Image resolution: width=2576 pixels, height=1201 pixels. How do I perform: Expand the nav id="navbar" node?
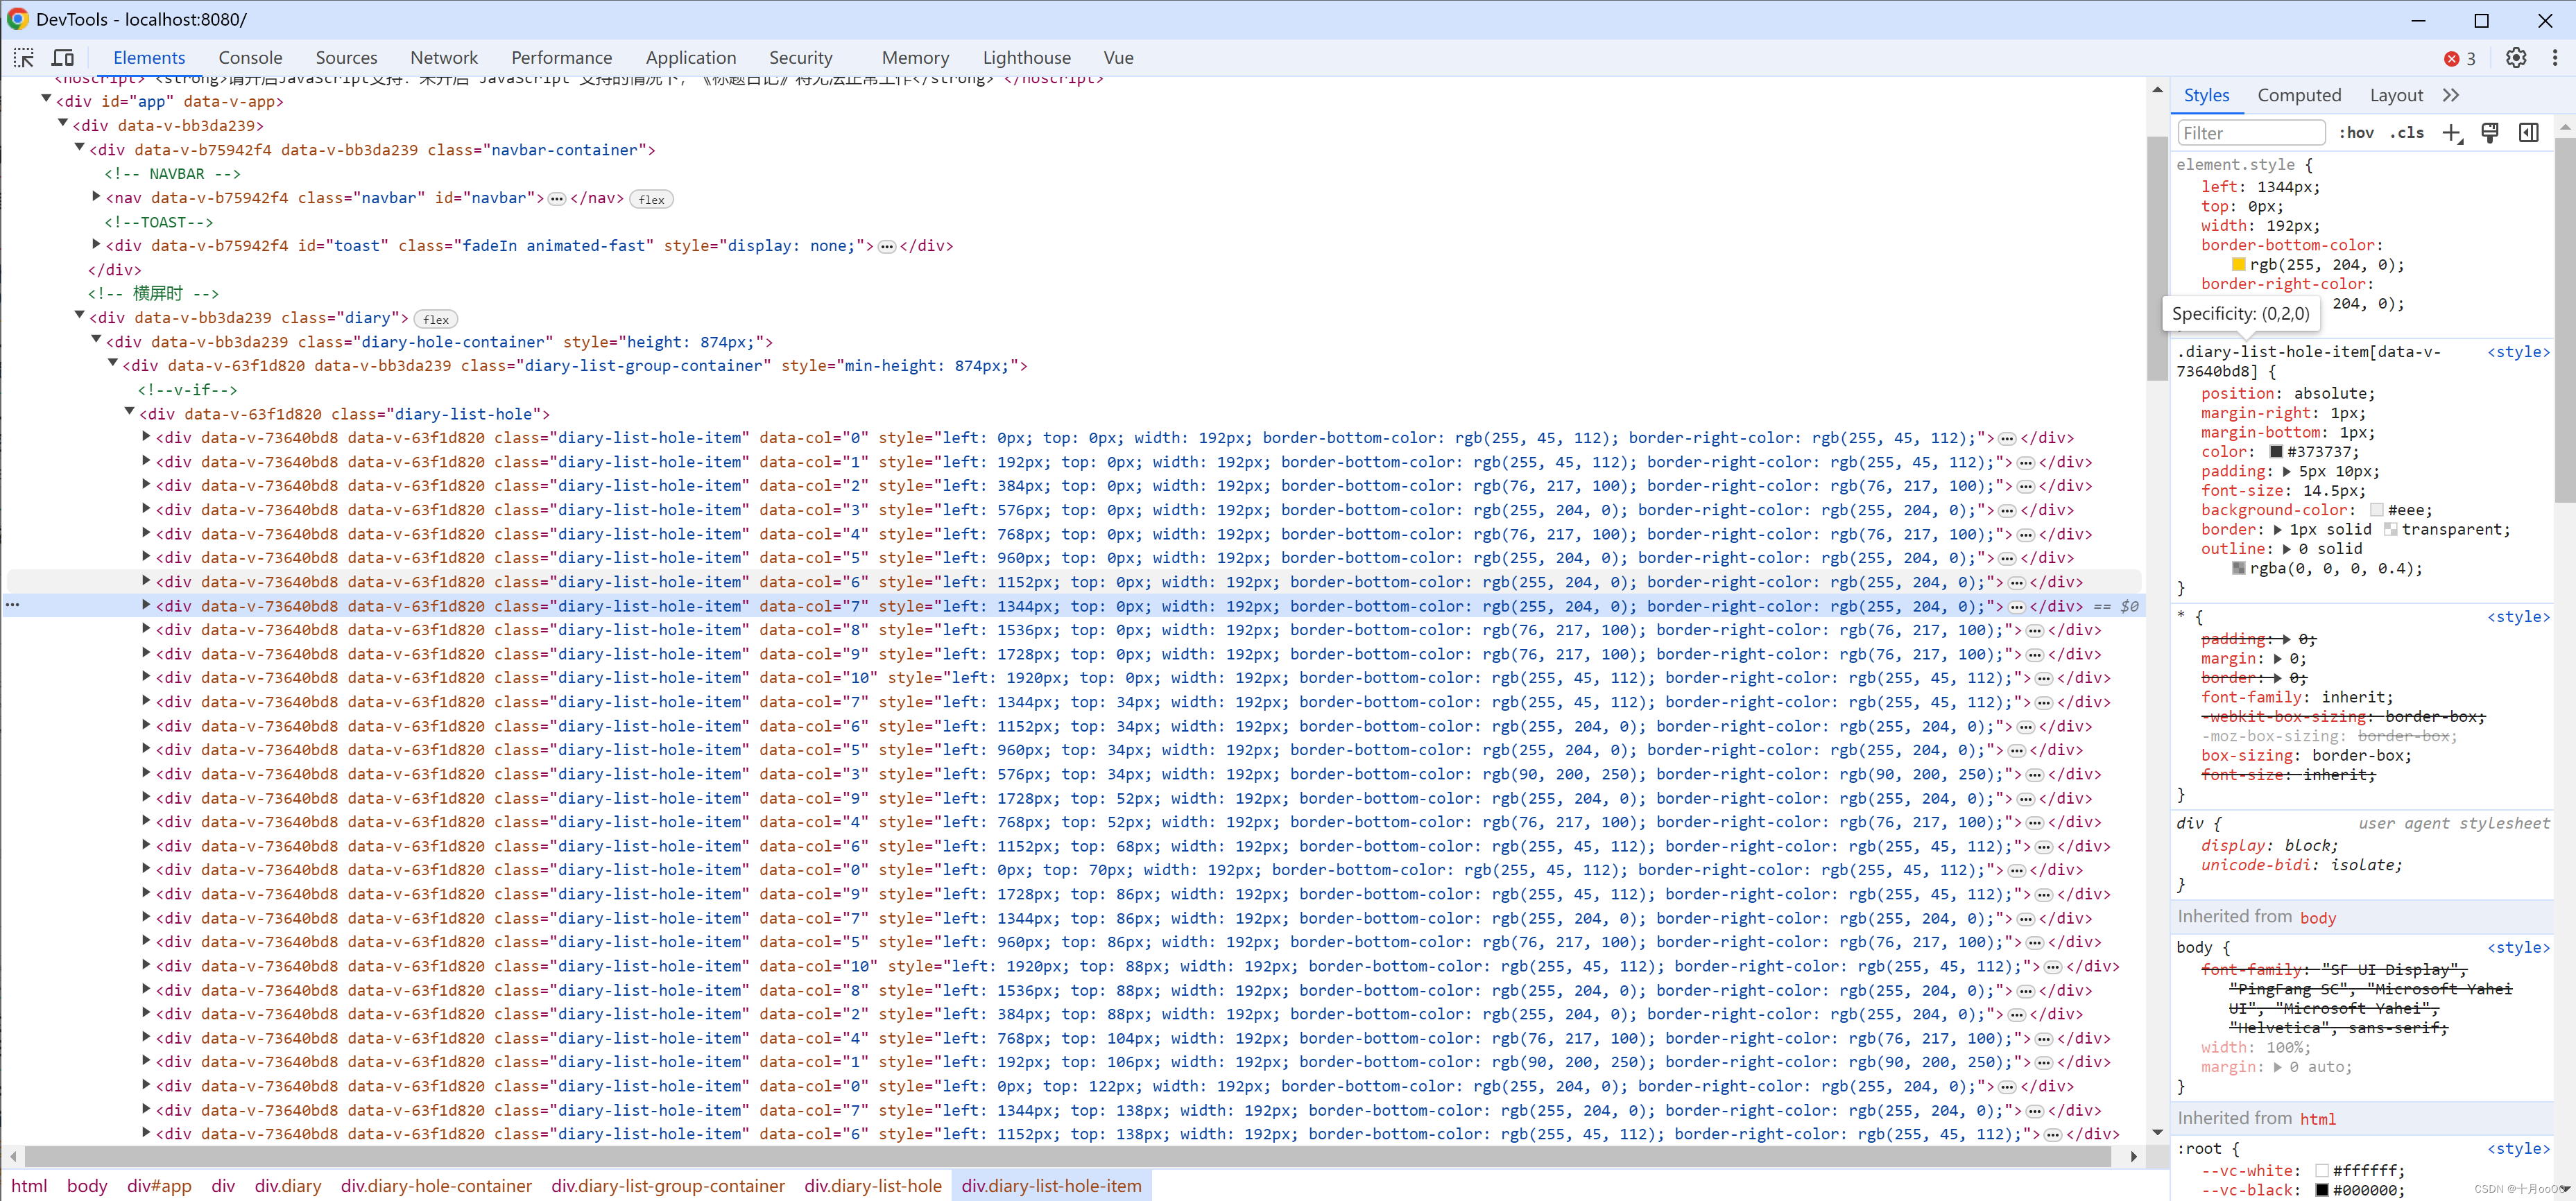tap(96, 196)
